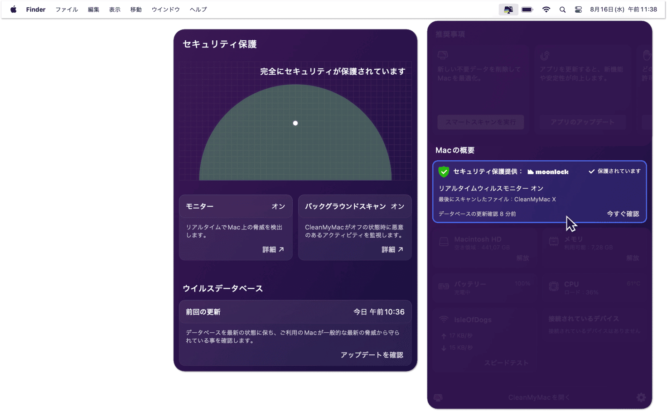Click the white dot on the radar
Viewport: 667px width, 411px height.
295,123
